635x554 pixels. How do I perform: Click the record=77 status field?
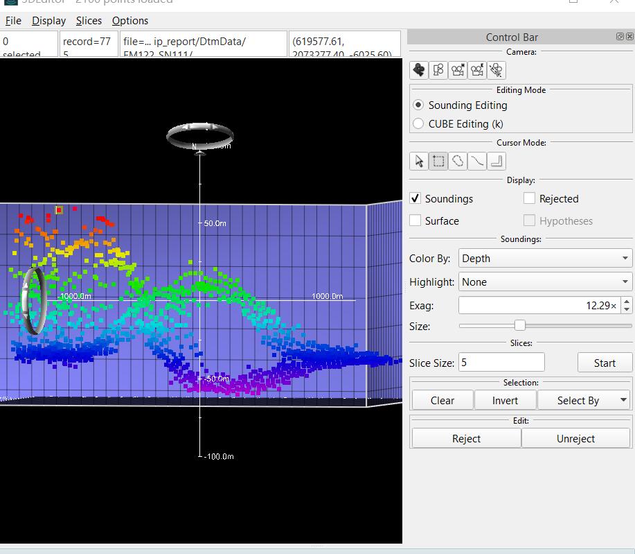(x=89, y=44)
